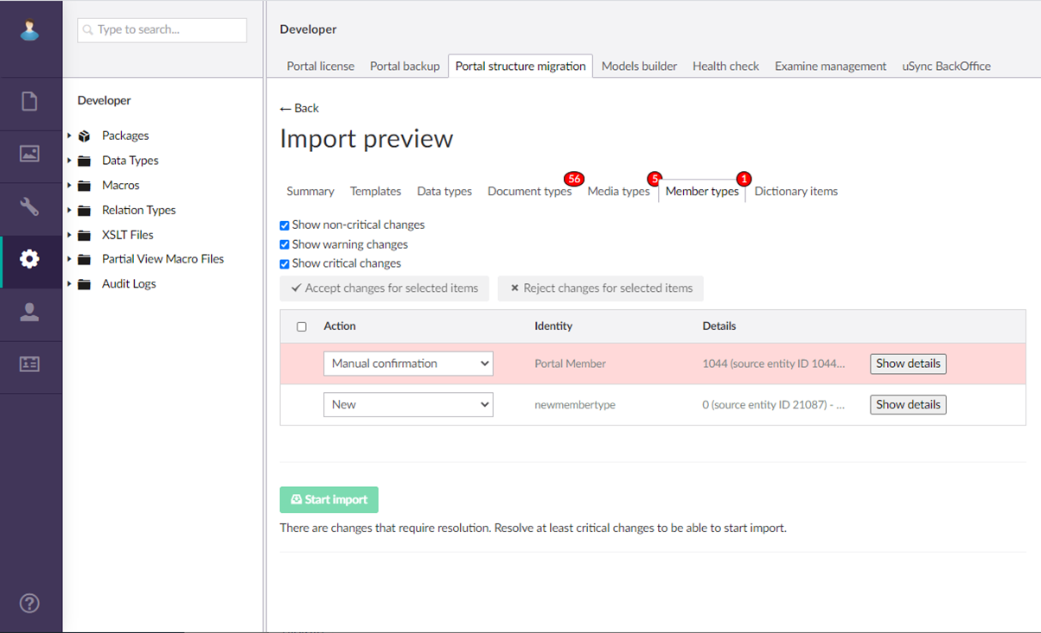
Task: Disable Show critical changes checkbox
Action: tap(284, 264)
